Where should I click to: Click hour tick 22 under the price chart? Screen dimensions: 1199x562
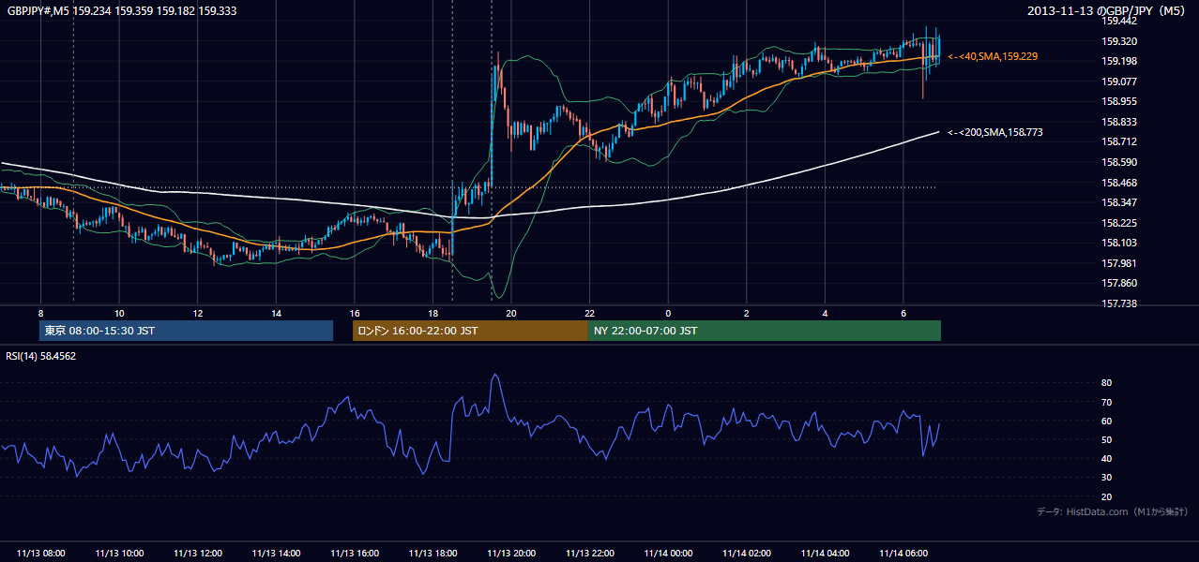(x=590, y=313)
